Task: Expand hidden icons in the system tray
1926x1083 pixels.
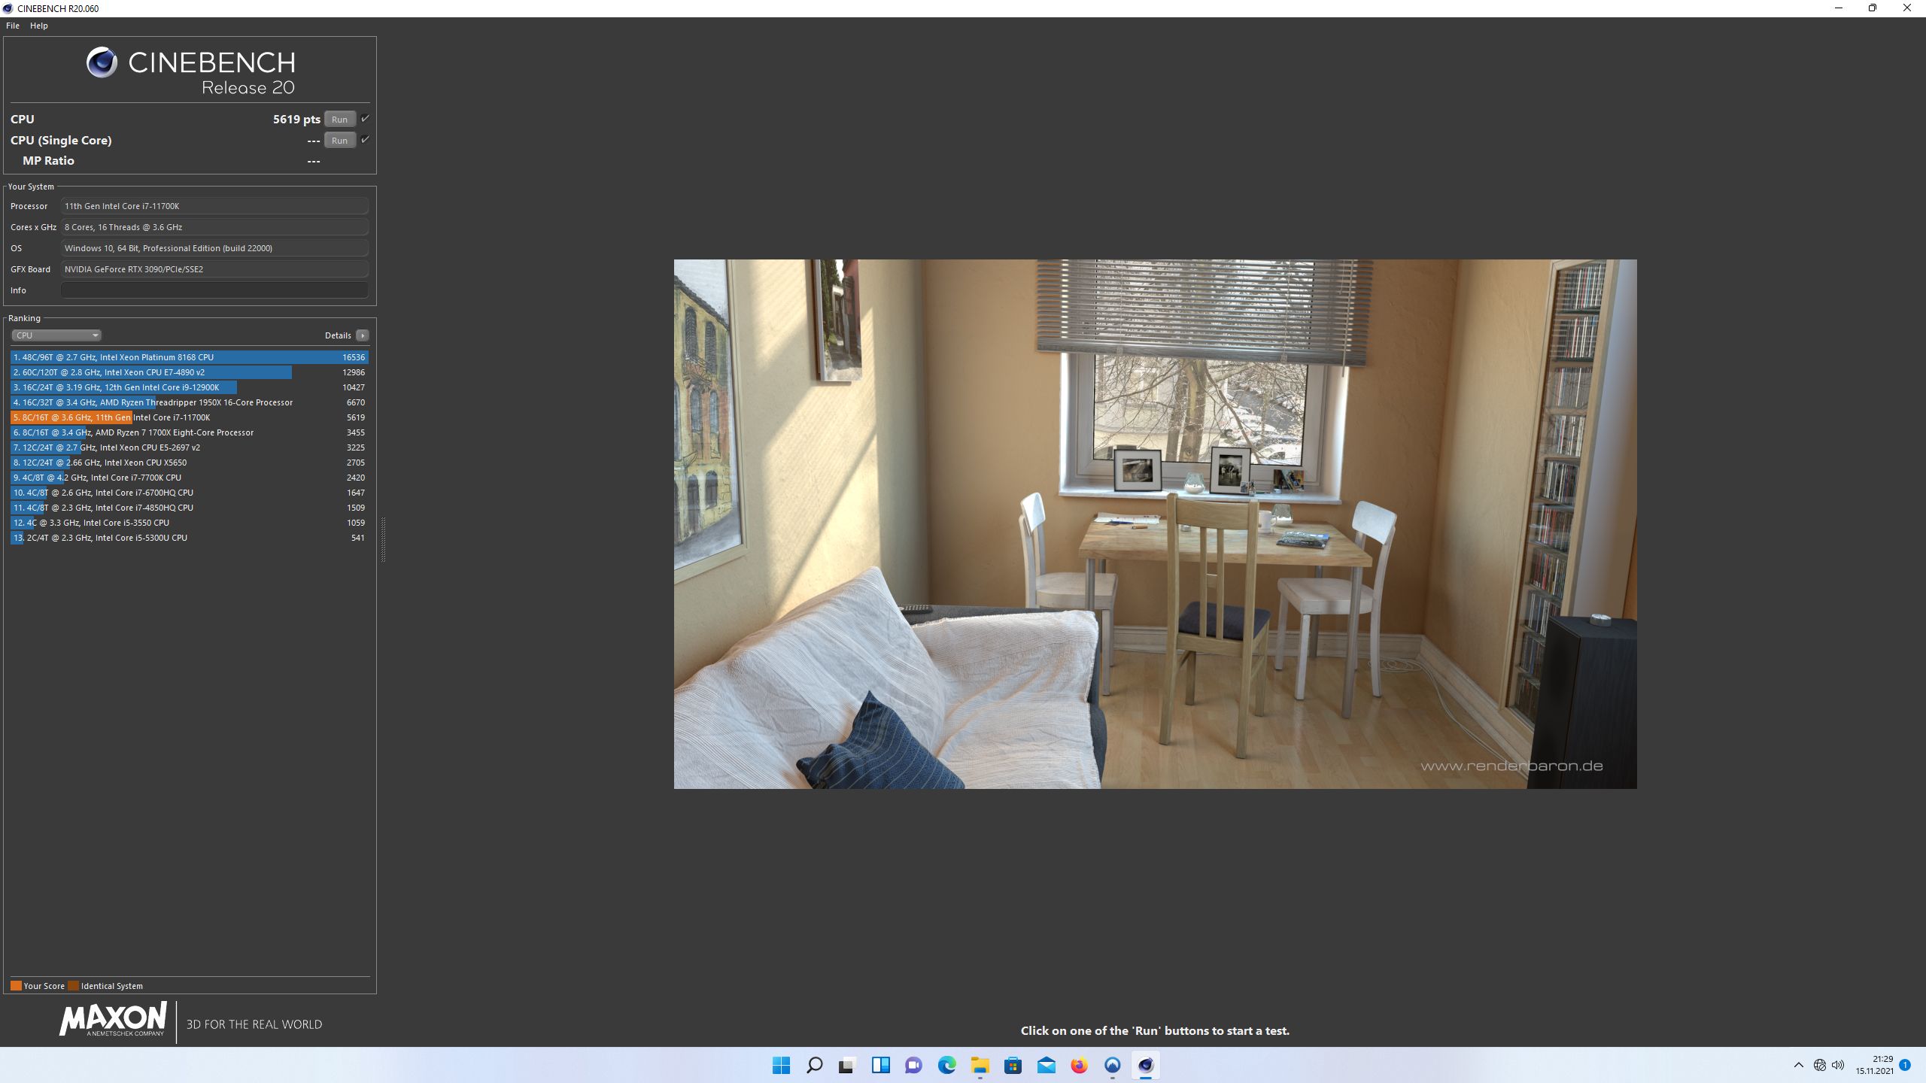Action: point(1799,1066)
